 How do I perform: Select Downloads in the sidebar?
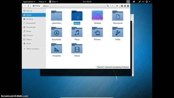pos(34,27)
